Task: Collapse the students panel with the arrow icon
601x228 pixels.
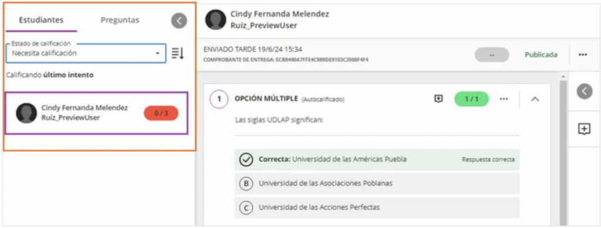Action: 179,21
